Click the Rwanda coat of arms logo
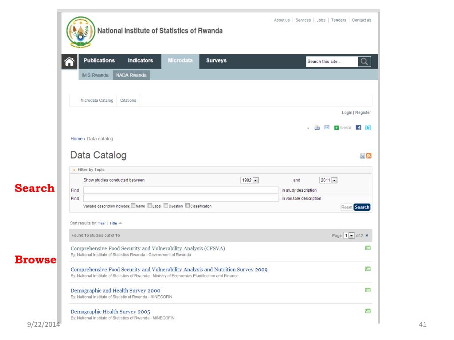Screen dimensions: 454x340 pyautogui.click(x=81, y=32)
